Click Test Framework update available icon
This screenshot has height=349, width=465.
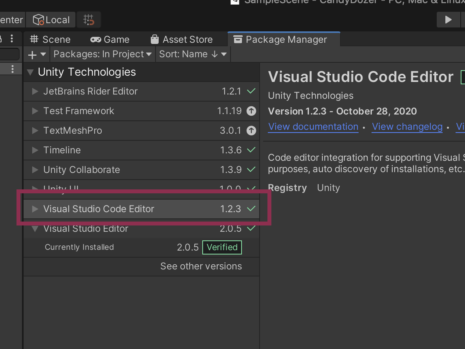pos(251,111)
